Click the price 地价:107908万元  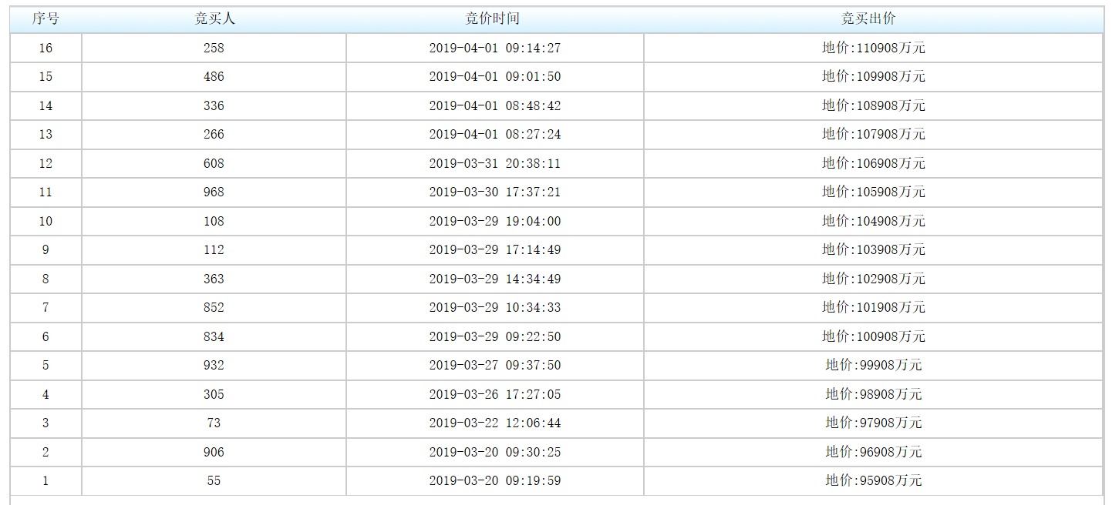(873, 134)
